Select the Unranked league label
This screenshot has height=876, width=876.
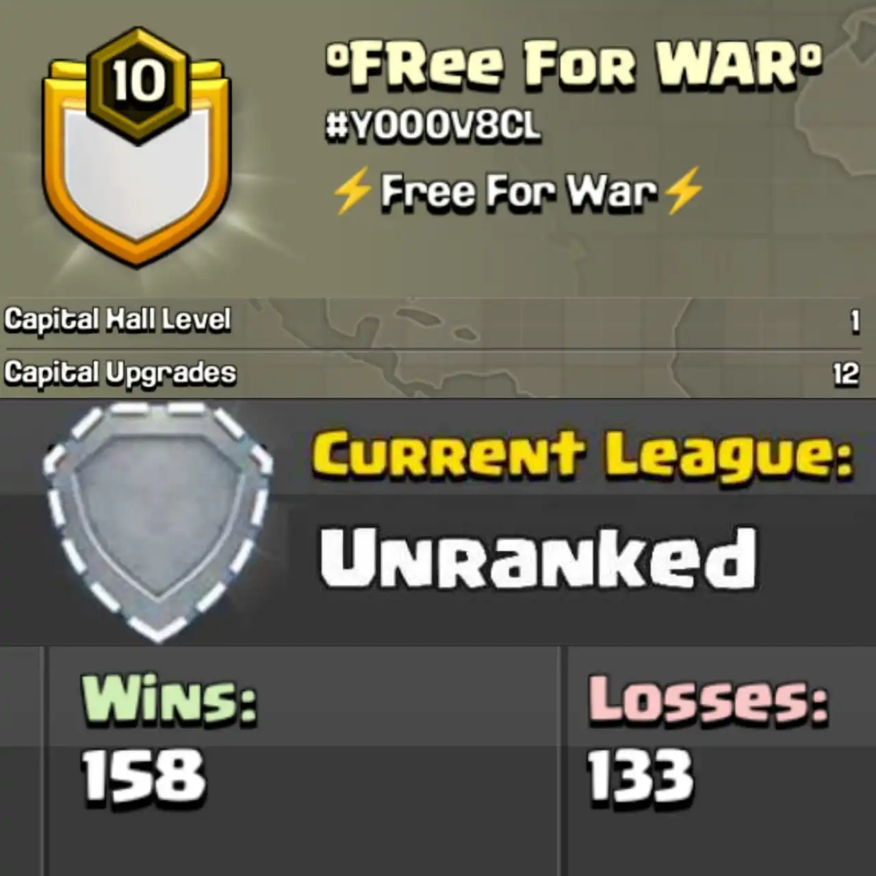pyautogui.click(x=539, y=558)
